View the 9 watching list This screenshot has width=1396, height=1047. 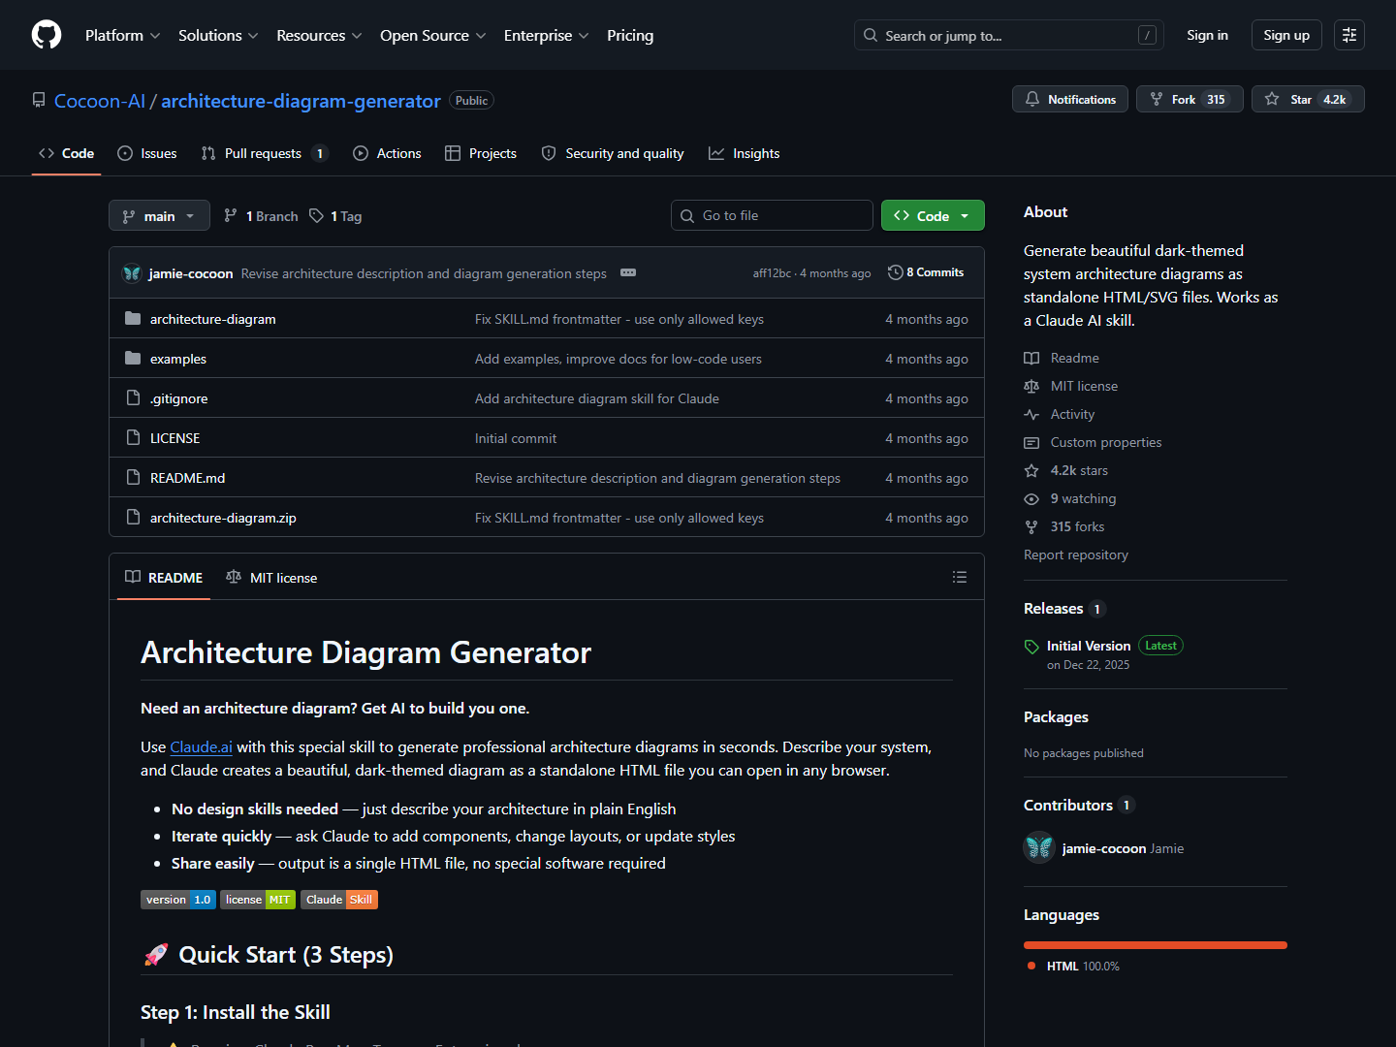[x=1070, y=498]
